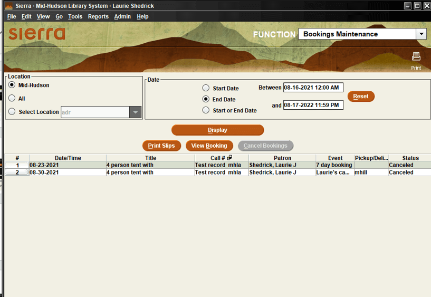Click the 'and' date field 08-17-2022
The height and width of the screenshot is (297, 431).
click(313, 105)
